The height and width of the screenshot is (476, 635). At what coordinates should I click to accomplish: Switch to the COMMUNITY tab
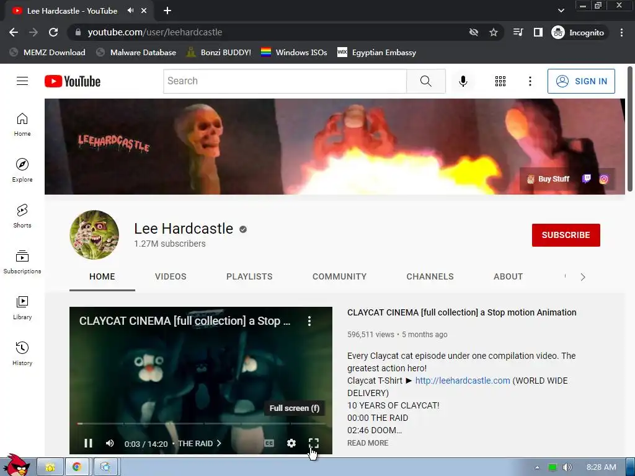339,276
